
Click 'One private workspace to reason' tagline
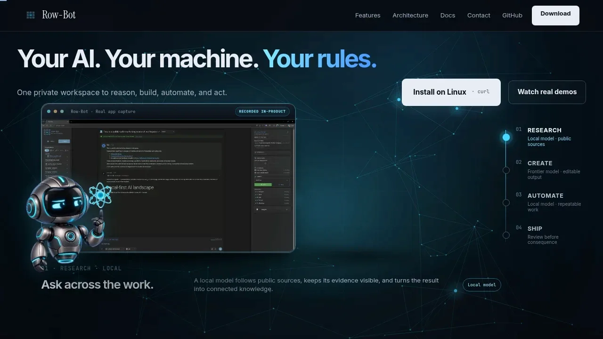coord(122,92)
